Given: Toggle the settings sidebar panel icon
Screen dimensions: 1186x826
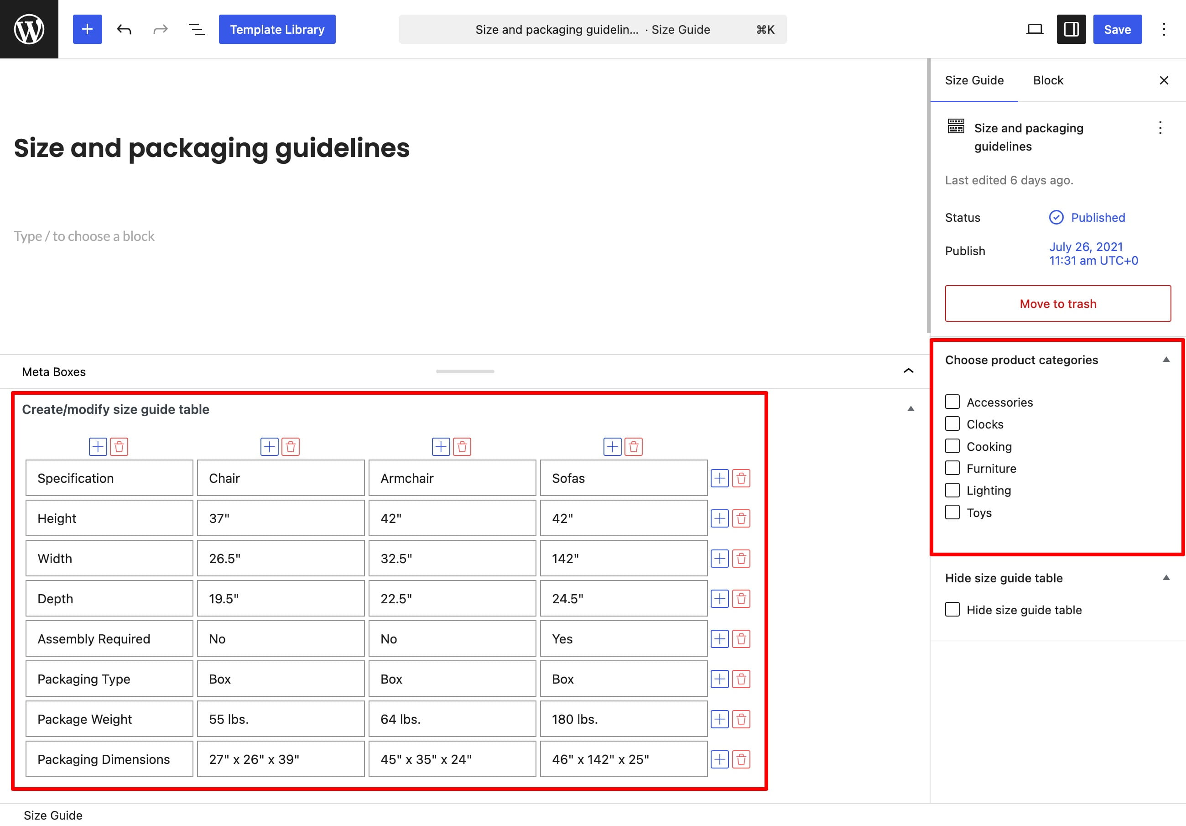Looking at the screenshot, I should point(1072,30).
